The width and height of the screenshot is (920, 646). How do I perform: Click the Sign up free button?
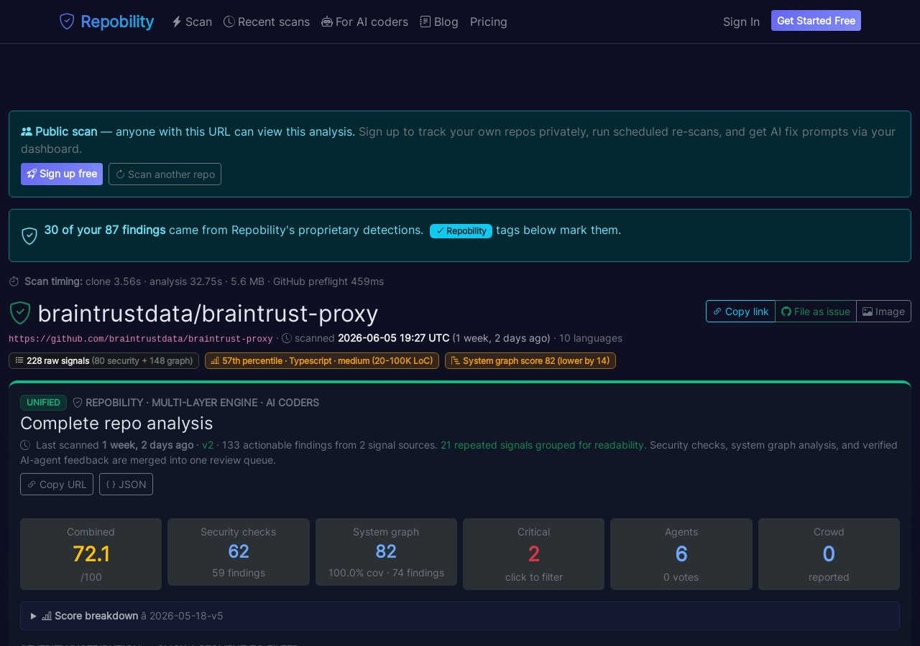(62, 174)
